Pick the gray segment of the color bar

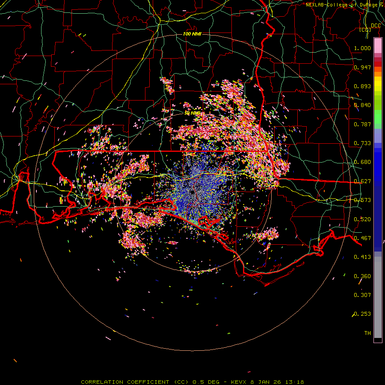[x=378, y=297]
